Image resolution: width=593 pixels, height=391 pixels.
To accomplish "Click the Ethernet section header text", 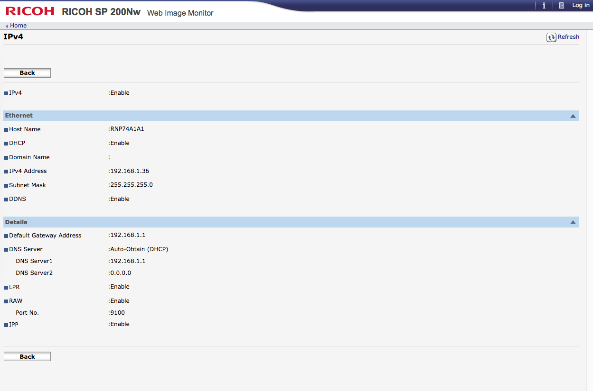I will [19, 116].
